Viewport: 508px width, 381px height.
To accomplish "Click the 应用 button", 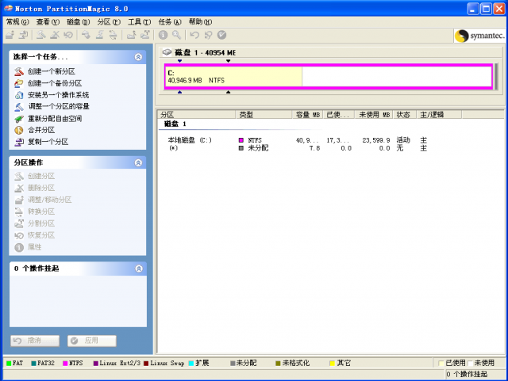I will pyautogui.click(x=92, y=341).
